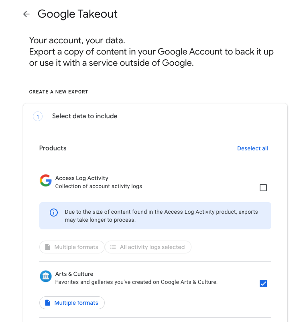The image size is (301, 322).
Task: Click the Arts & Culture product title
Action: (x=74, y=274)
